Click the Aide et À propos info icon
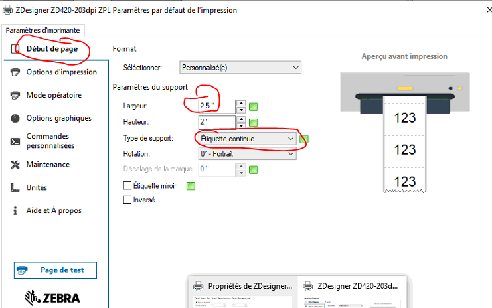 [x=15, y=211]
